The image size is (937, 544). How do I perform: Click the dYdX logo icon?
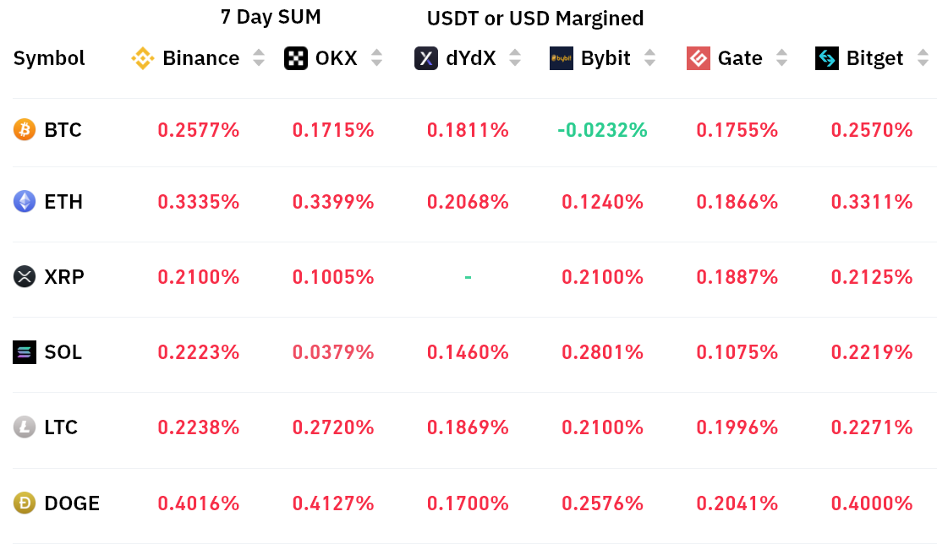(426, 58)
